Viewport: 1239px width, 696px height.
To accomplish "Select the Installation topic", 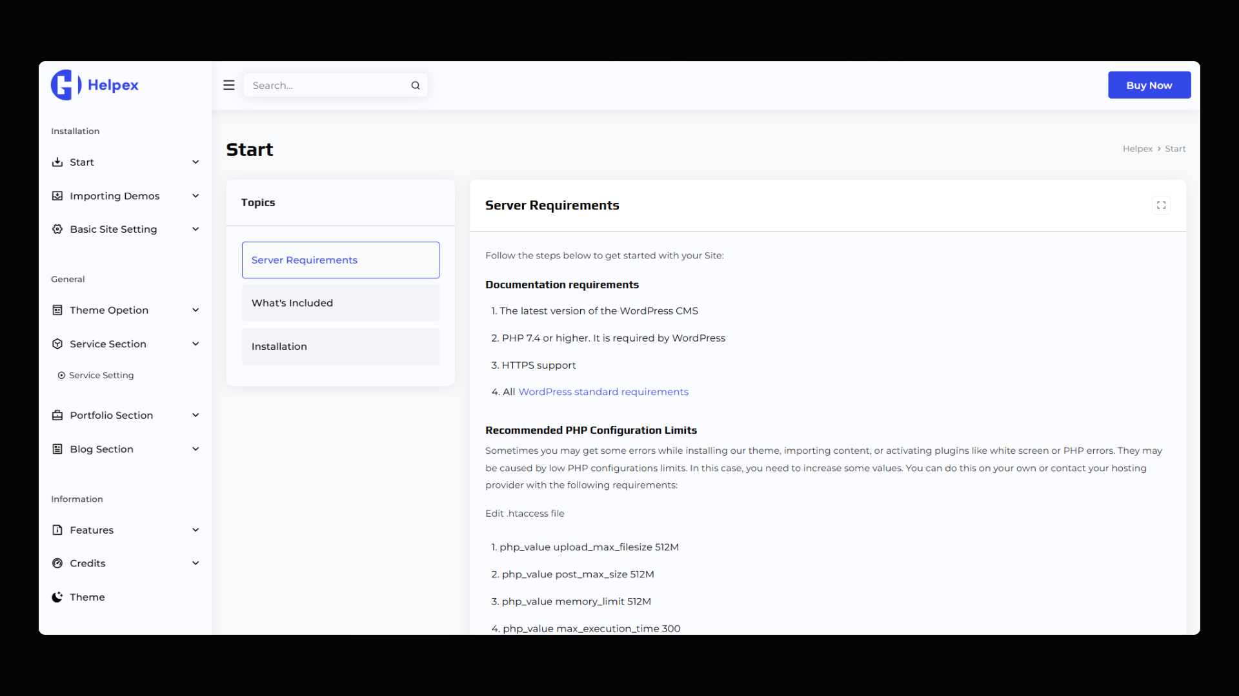I will click(x=341, y=346).
